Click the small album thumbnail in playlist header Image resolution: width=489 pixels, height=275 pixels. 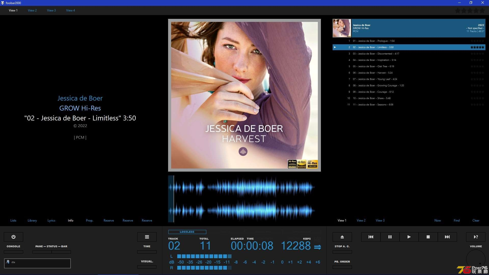click(342, 28)
